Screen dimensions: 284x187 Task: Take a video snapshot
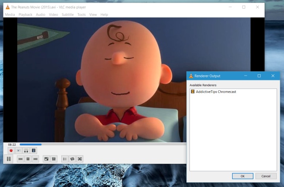[x=19, y=150]
